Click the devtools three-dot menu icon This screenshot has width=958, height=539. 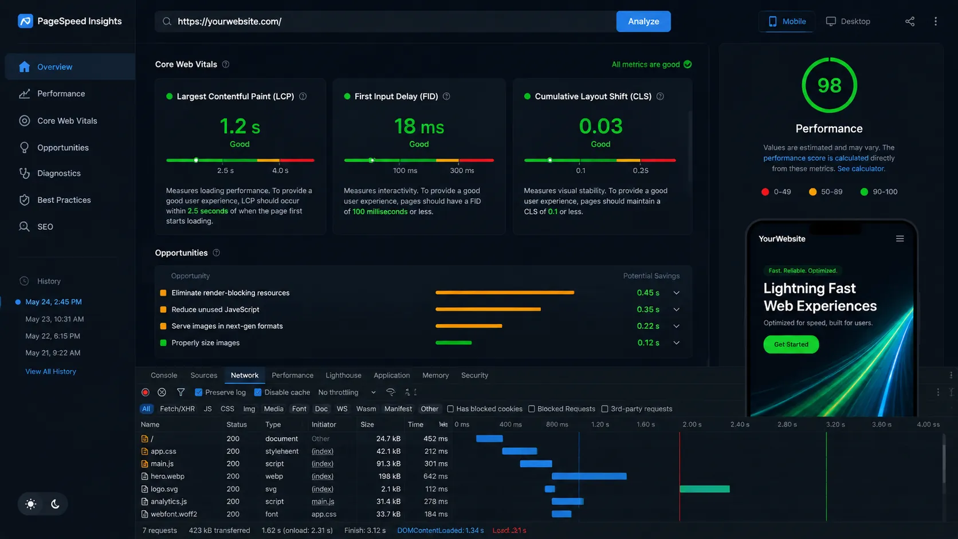point(951,375)
